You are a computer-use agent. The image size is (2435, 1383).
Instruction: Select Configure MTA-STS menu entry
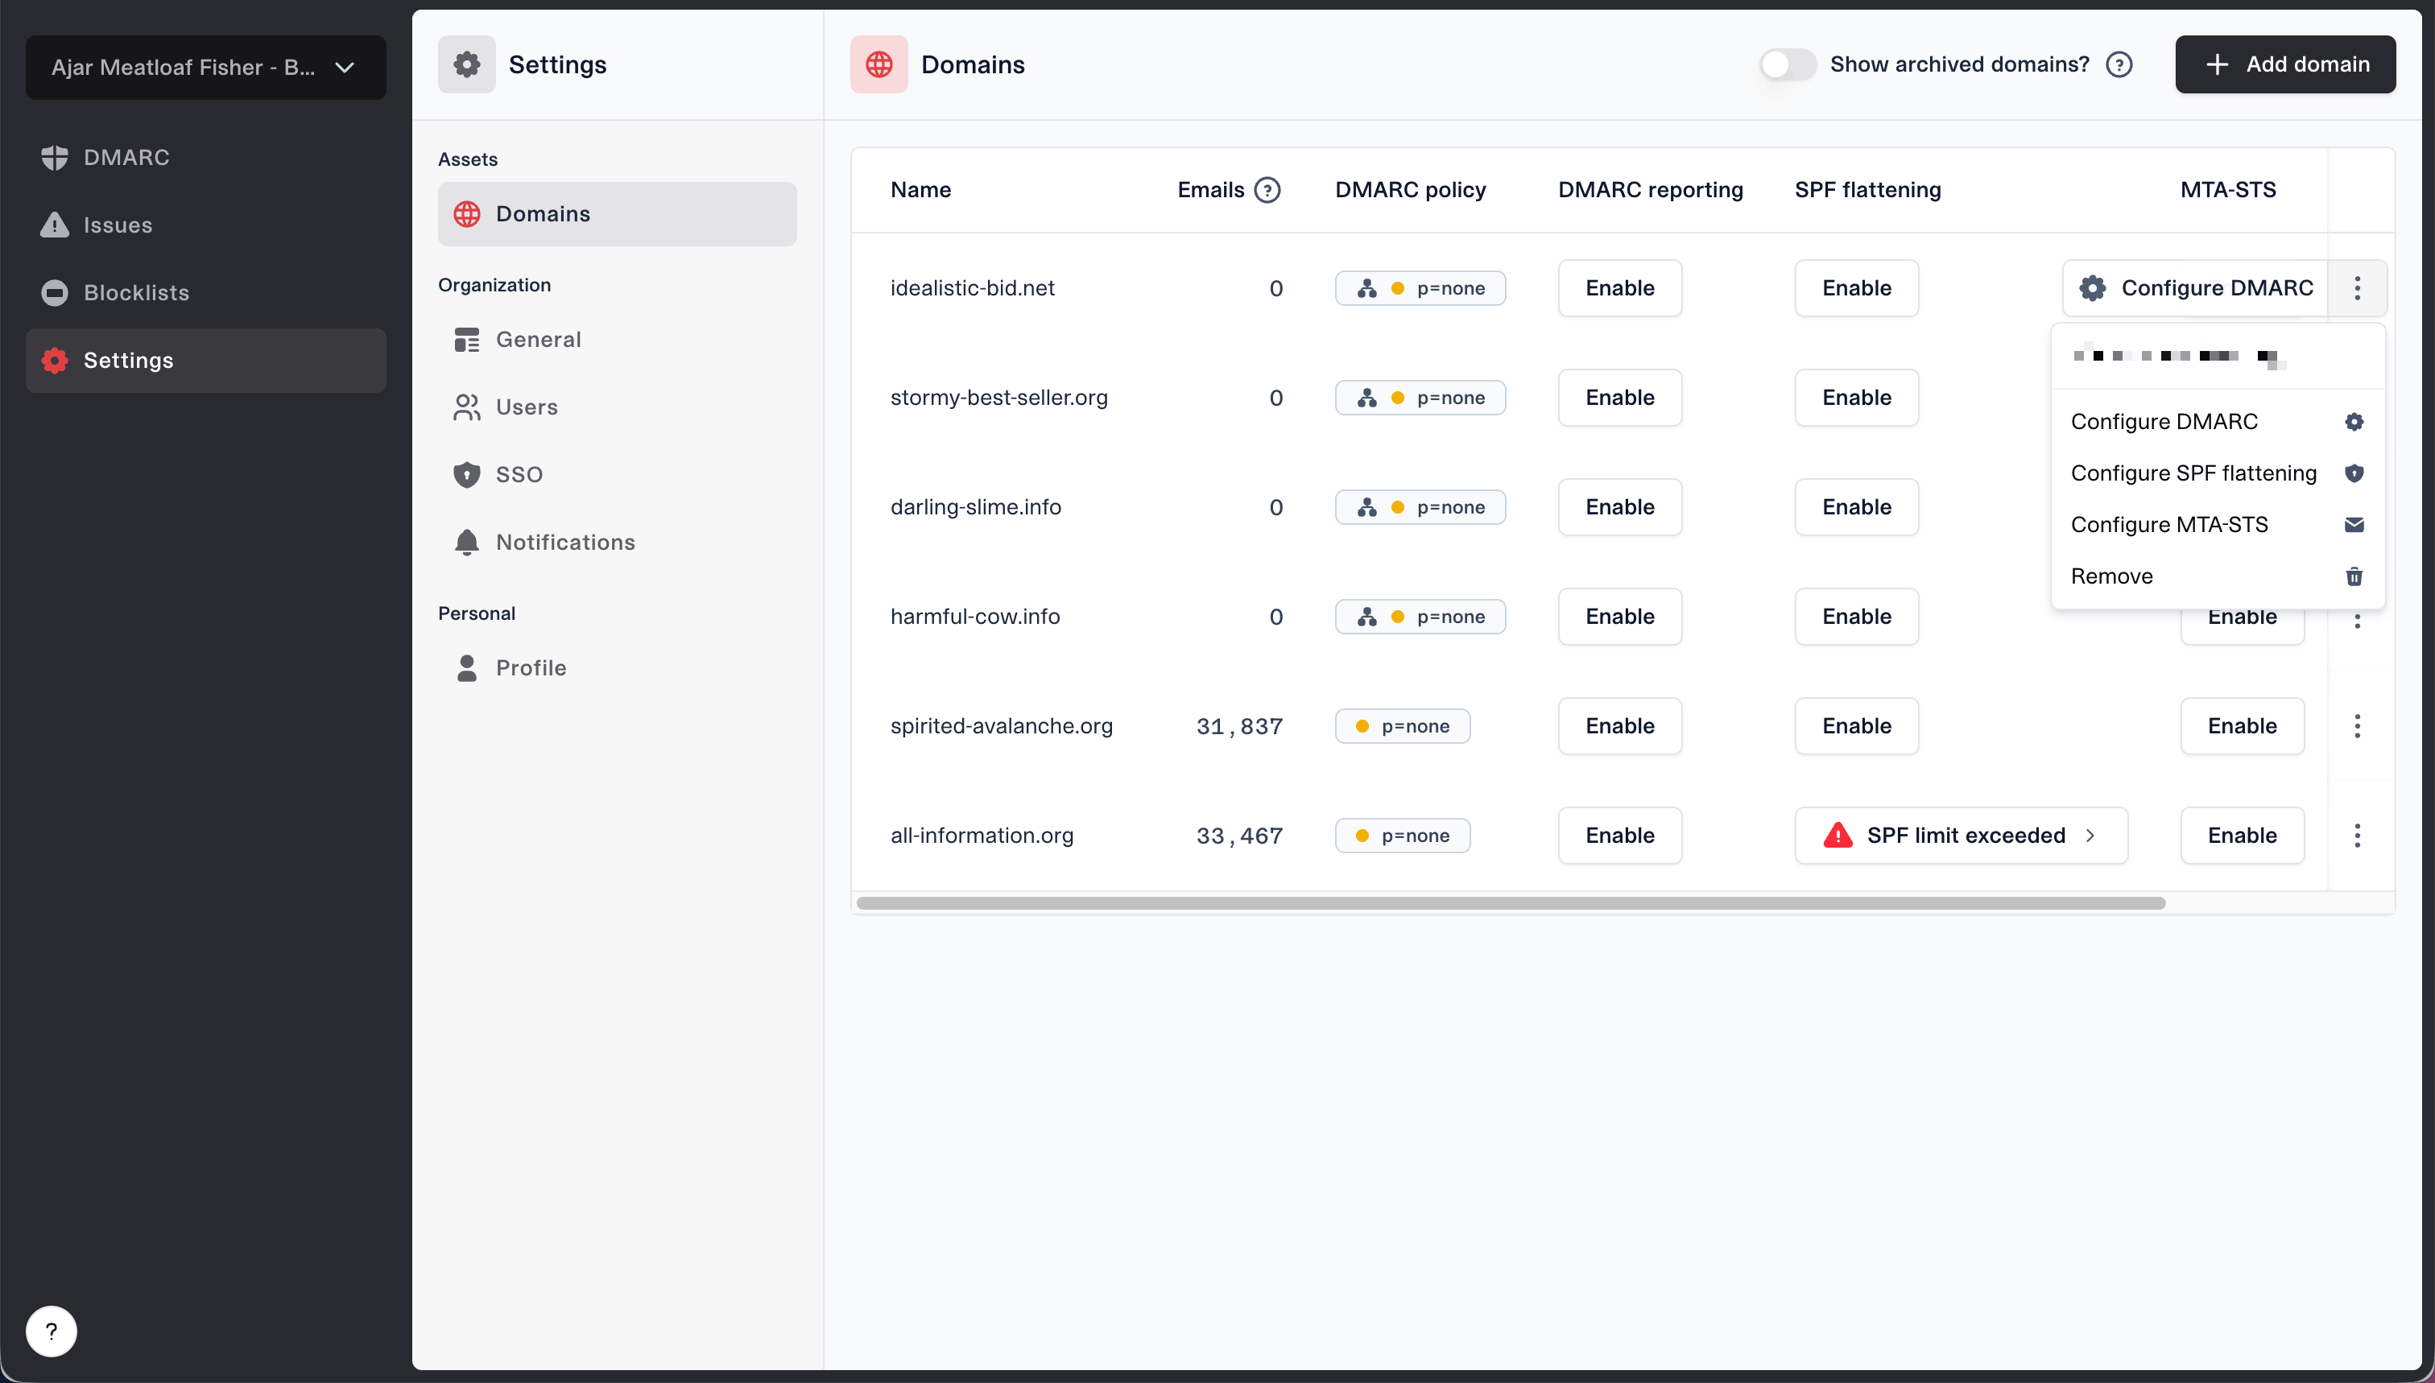pyautogui.click(x=2168, y=524)
